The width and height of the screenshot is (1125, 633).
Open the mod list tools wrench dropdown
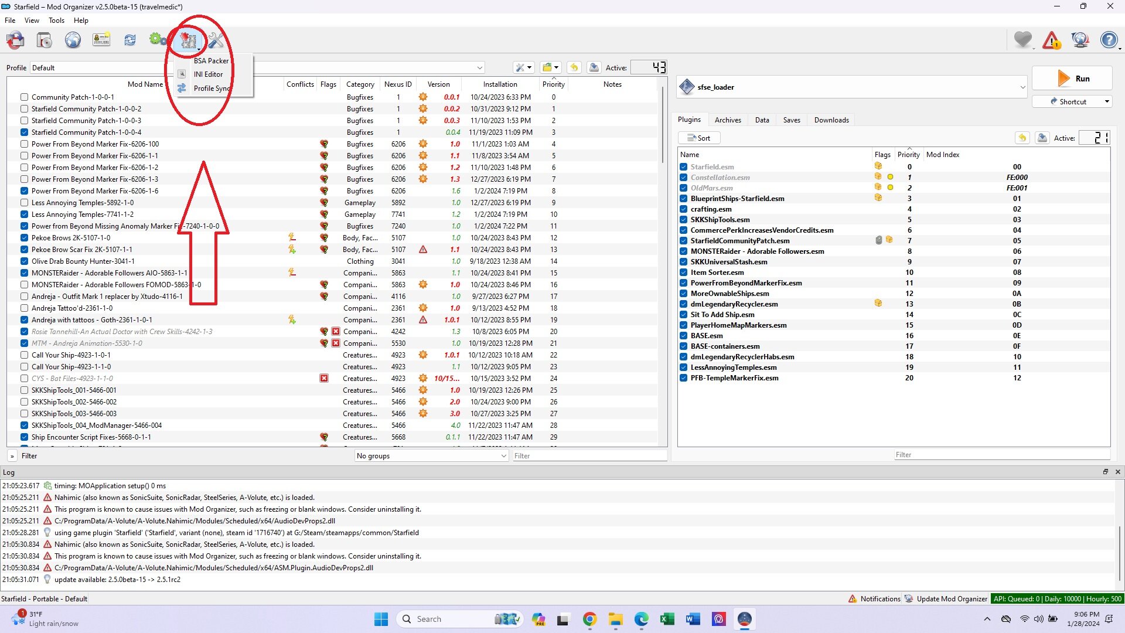[x=523, y=67]
